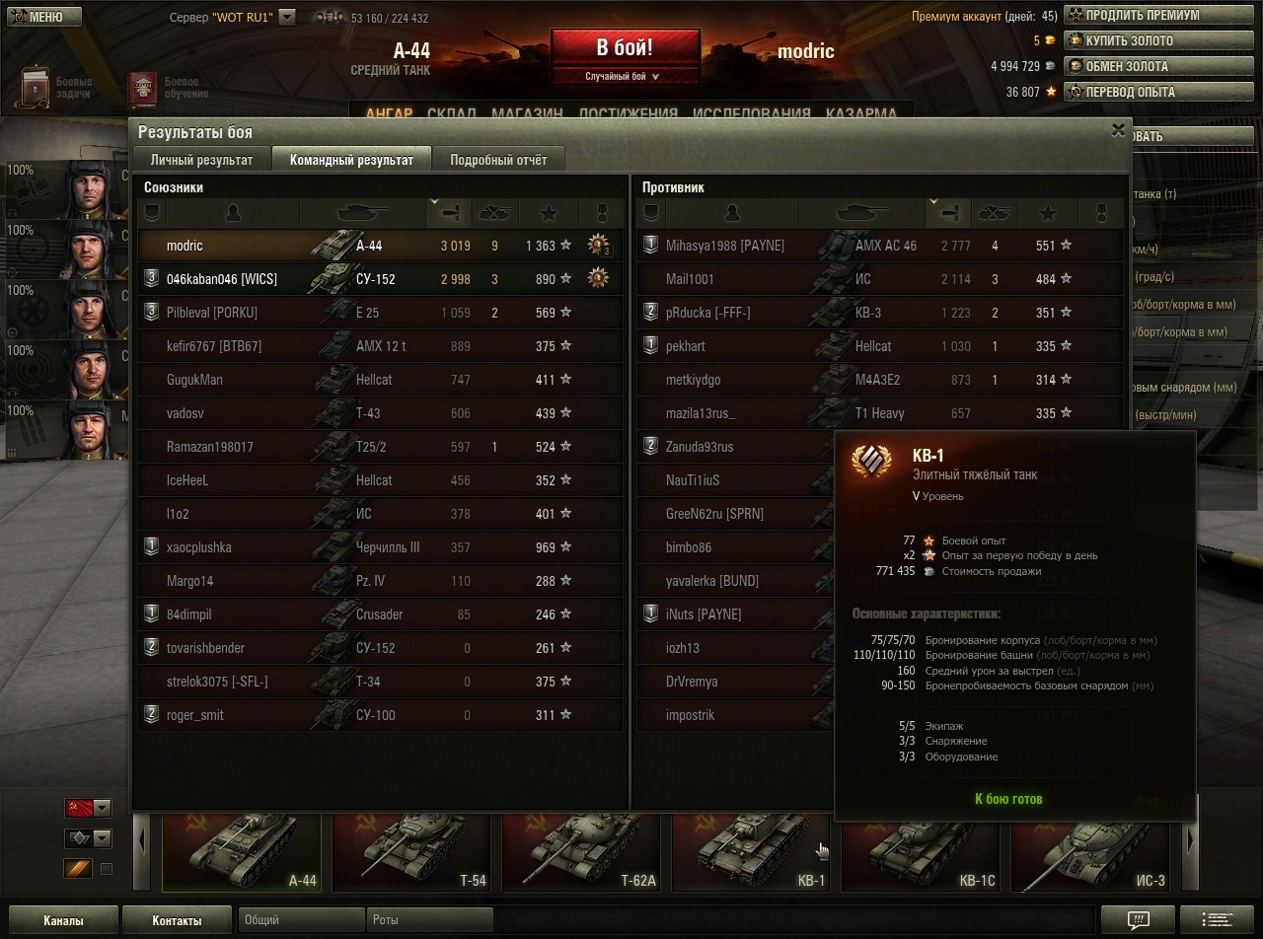This screenshot has height=939, width=1263.
Task: Click the premium tank stripe filter icon
Action: (x=78, y=869)
